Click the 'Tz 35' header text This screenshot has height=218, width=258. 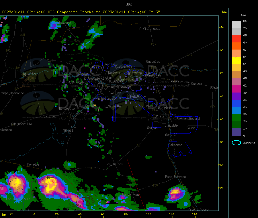tap(154, 12)
